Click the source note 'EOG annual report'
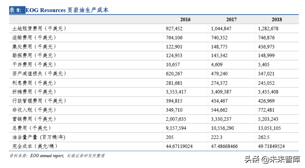The height and width of the screenshot is (168, 305). [x=47, y=156]
